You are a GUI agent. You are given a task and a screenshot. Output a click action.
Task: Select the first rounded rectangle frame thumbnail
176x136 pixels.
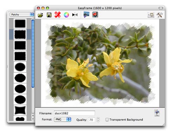20,24
